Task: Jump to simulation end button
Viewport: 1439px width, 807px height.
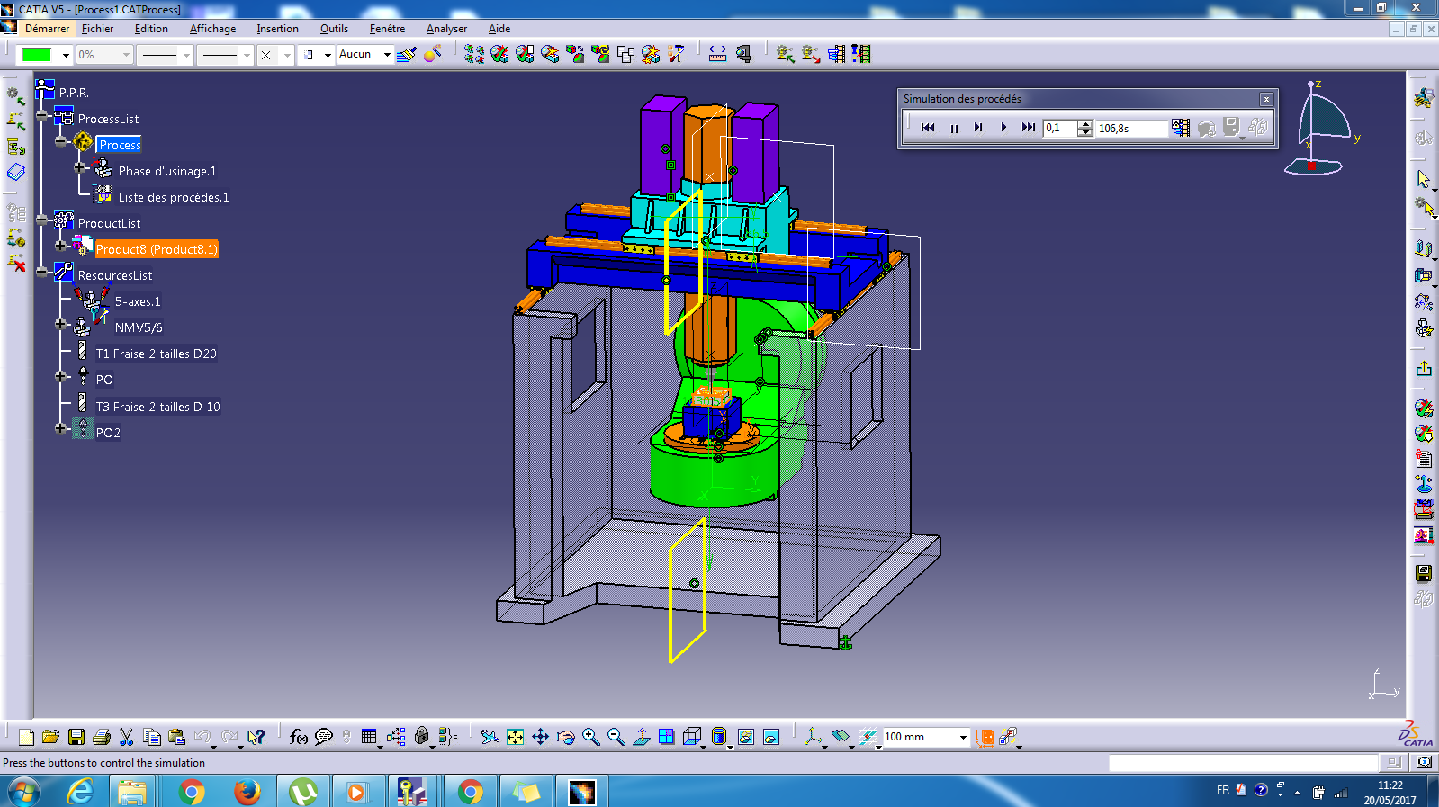Action: (x=1028, y=128)
